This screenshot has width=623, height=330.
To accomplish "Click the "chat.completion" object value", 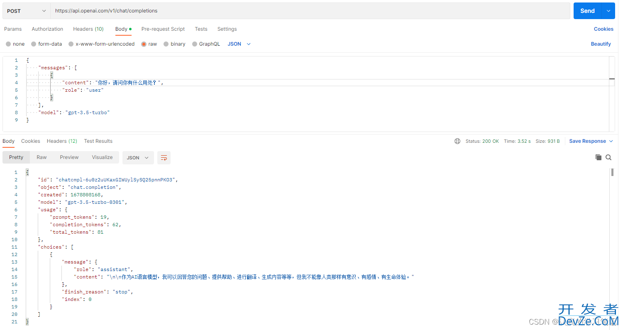I will coord(94,187).
